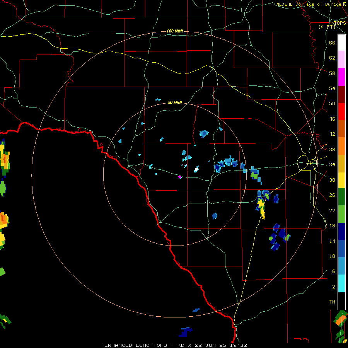Click the dark red legend band
This screenshot has width=348, height=348.
coord(341,94)
